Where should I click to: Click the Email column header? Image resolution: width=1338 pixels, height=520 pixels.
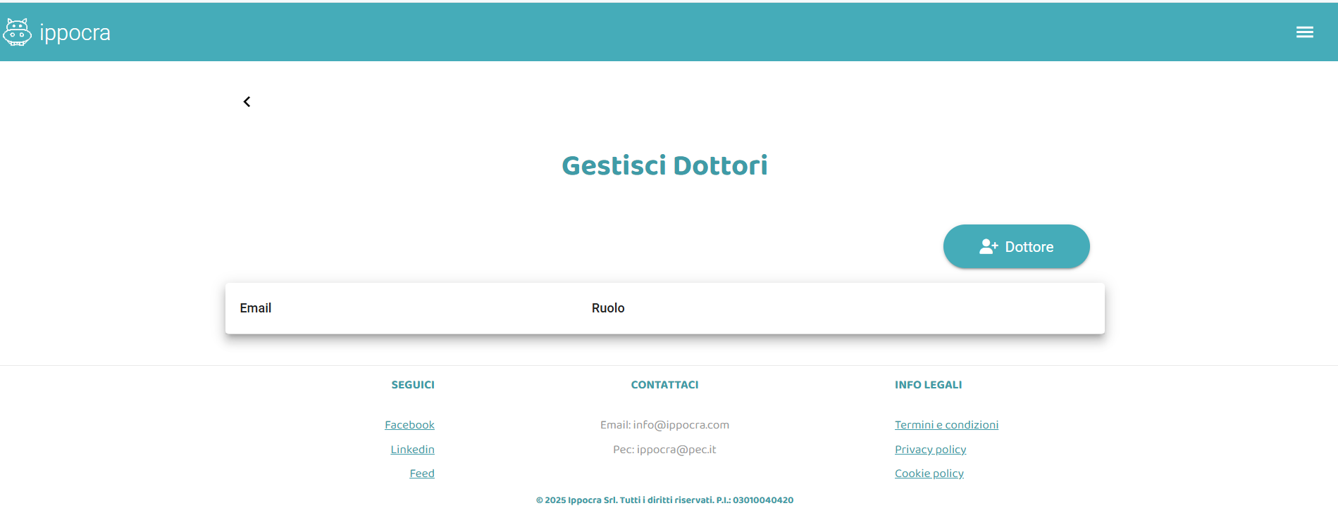255,308
